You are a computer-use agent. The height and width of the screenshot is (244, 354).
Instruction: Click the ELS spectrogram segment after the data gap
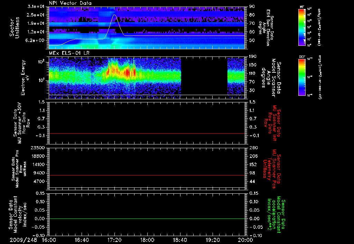coord(236,78)
